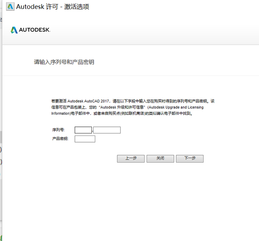Focus the second serial number field
Screen dimensions: 259x241
107,130
